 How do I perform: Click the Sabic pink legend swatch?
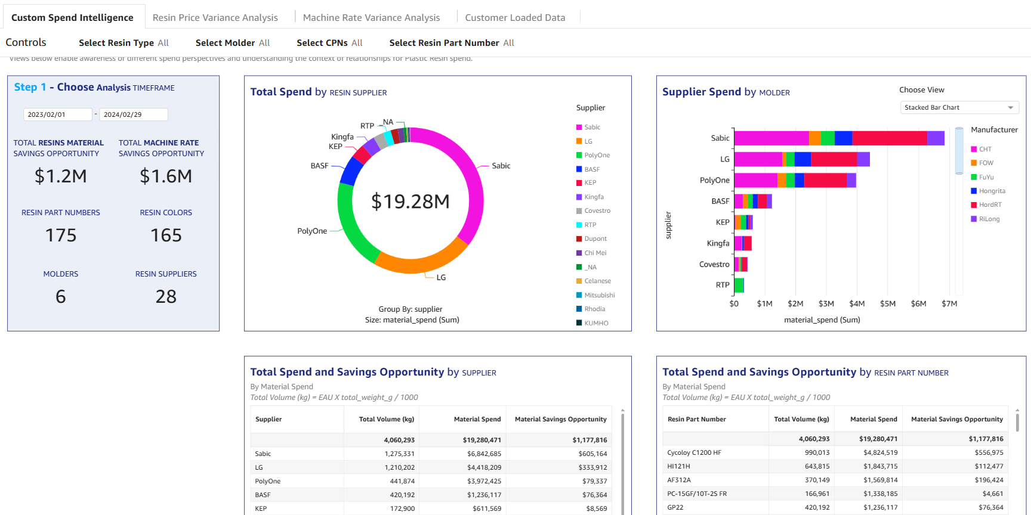point(579,128)
